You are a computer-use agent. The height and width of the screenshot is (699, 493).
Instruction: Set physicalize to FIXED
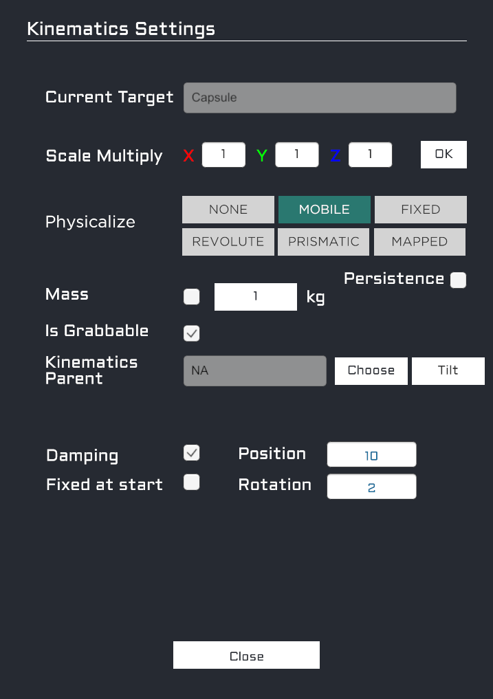pyautogui.click(x=420, y=210)
